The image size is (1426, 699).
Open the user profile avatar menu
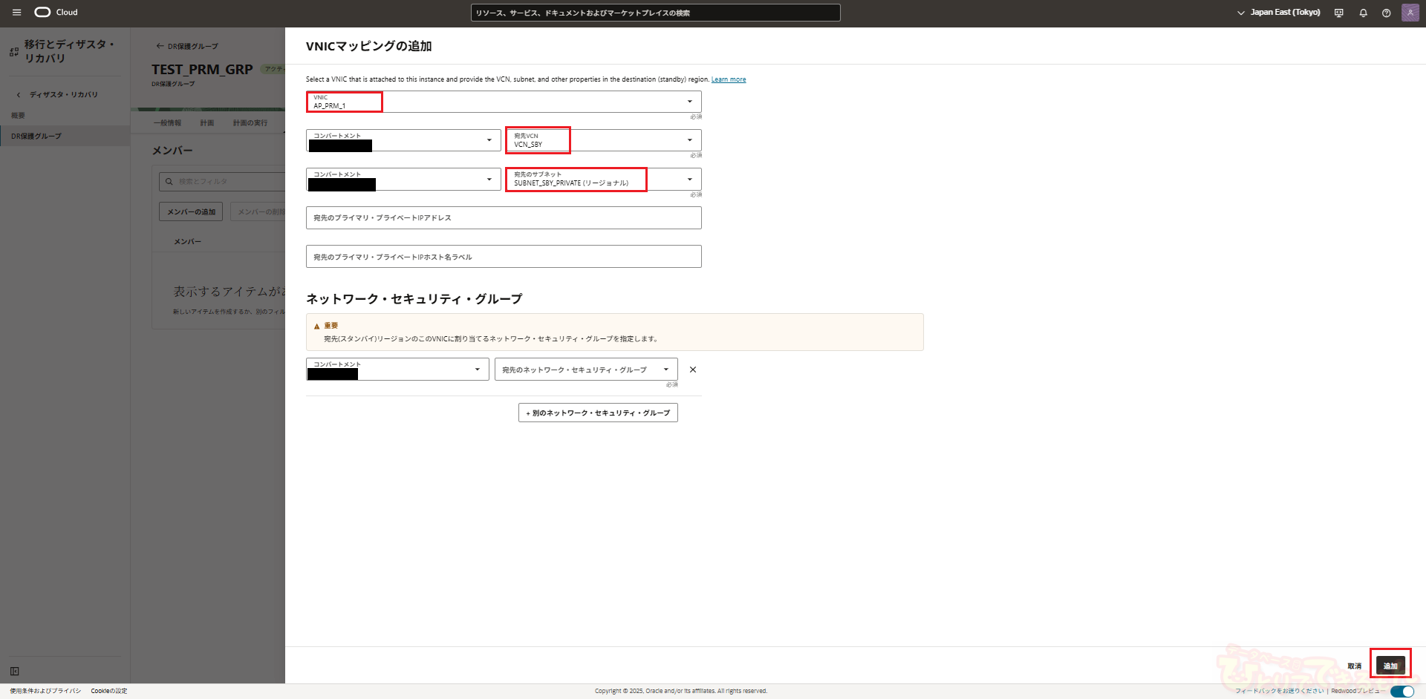click(x=1410, y=13)
